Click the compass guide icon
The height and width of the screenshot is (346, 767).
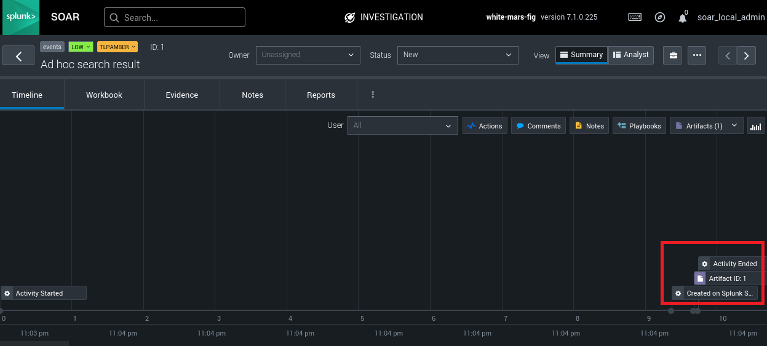coord(659,17)
